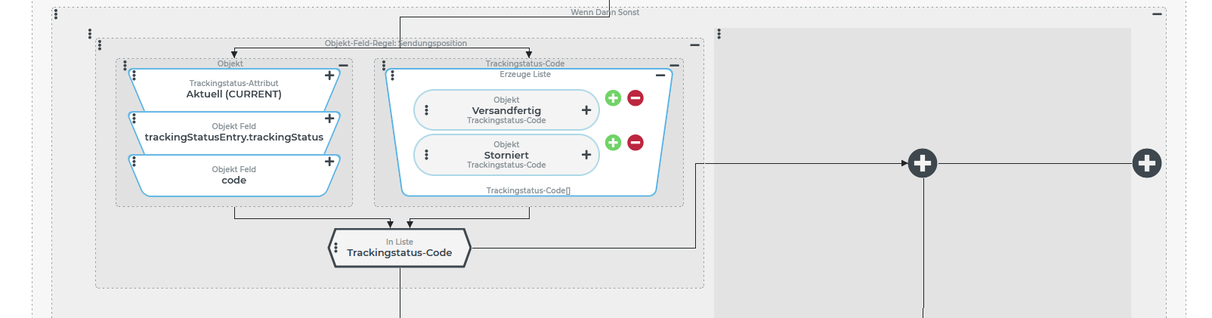The height and width of the screenshot is (318, 1212).
Task: Click red remove button next to Storniert
Action: [x=635, y=143]
